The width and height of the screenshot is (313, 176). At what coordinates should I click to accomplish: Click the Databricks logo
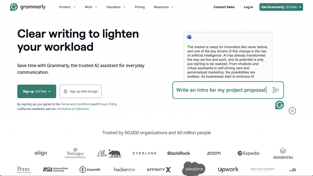pos(283,154)
